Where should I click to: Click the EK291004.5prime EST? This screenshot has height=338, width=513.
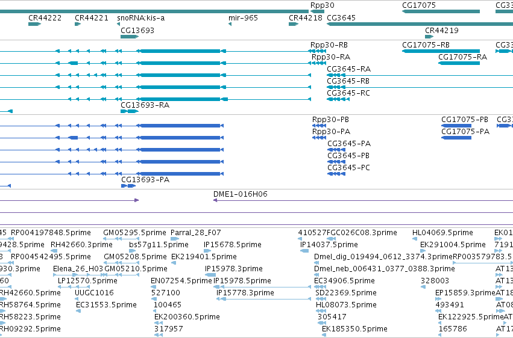tap(423, 251)
